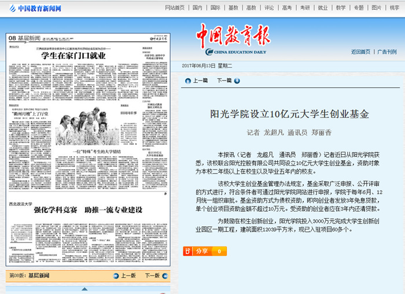Open the 评论 navigation item
The width and height of the screenshot is (405, 294).
[269, 8]
